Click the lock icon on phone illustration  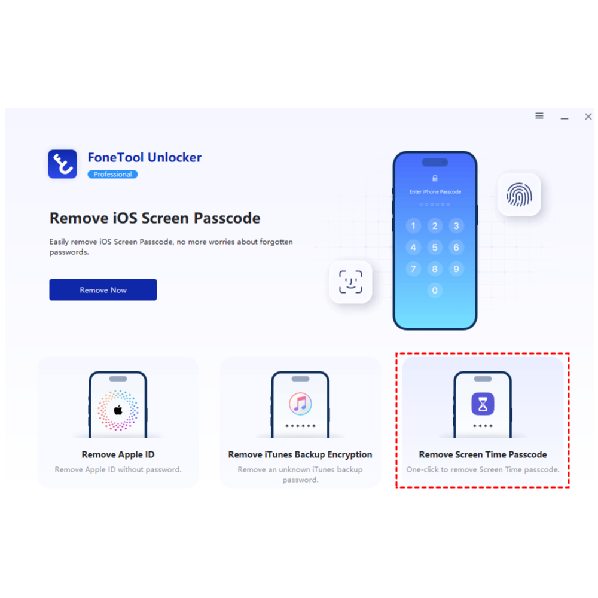pos(435,178)
